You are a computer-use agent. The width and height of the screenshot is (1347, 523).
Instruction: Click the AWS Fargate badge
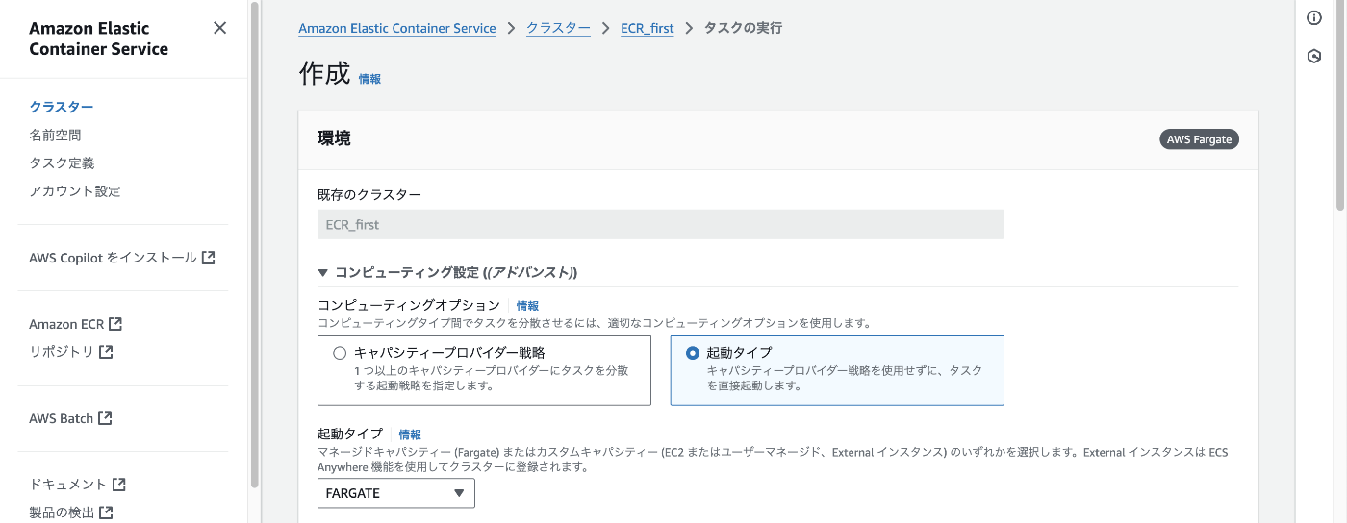[1199, 139]
